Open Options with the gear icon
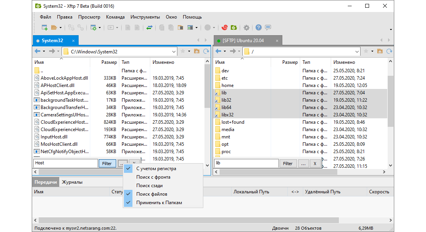The width and height of the screenshot is (426, 232). 246,27
